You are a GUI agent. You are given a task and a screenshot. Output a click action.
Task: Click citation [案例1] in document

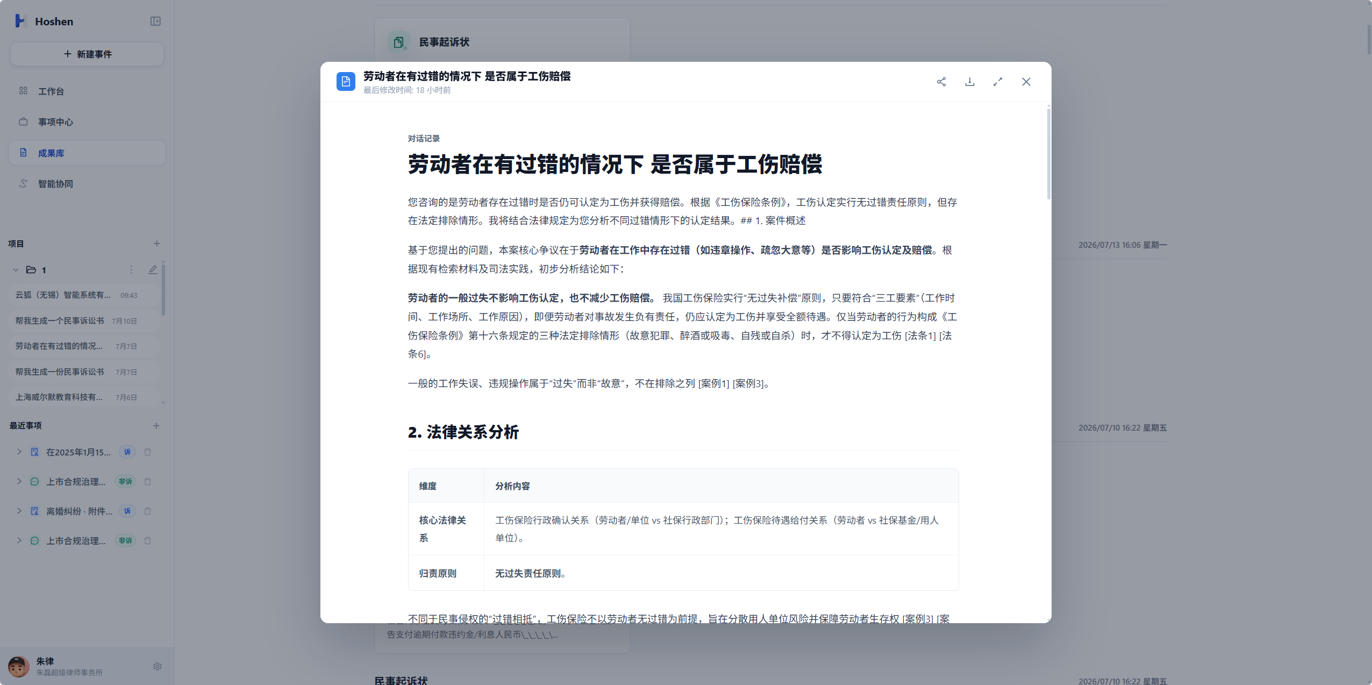pos(713,384)
